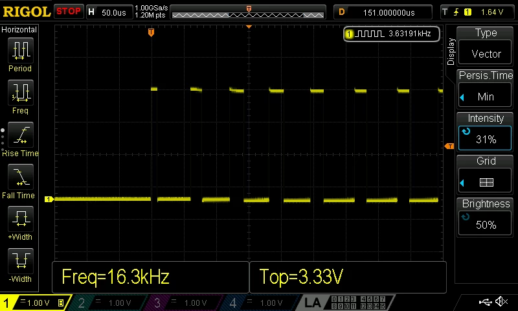Select the -Width measurement icon

pos(21,260)
